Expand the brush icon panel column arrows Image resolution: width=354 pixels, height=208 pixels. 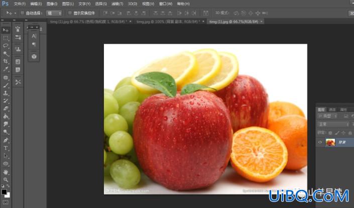tap(14, 20)
